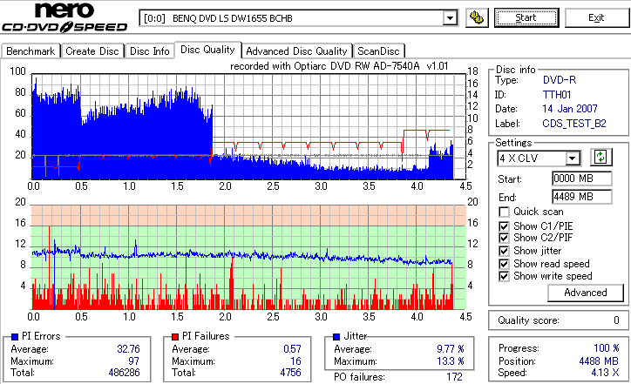This screenshot has width=631, height=384.
Task: Click the Jitter average 9.77 %
Action: click(x=451, y=349)
